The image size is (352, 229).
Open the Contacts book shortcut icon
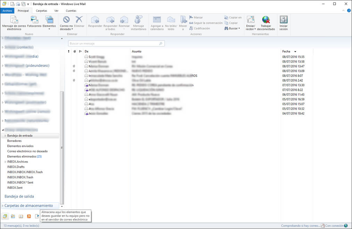click(21, 216)
